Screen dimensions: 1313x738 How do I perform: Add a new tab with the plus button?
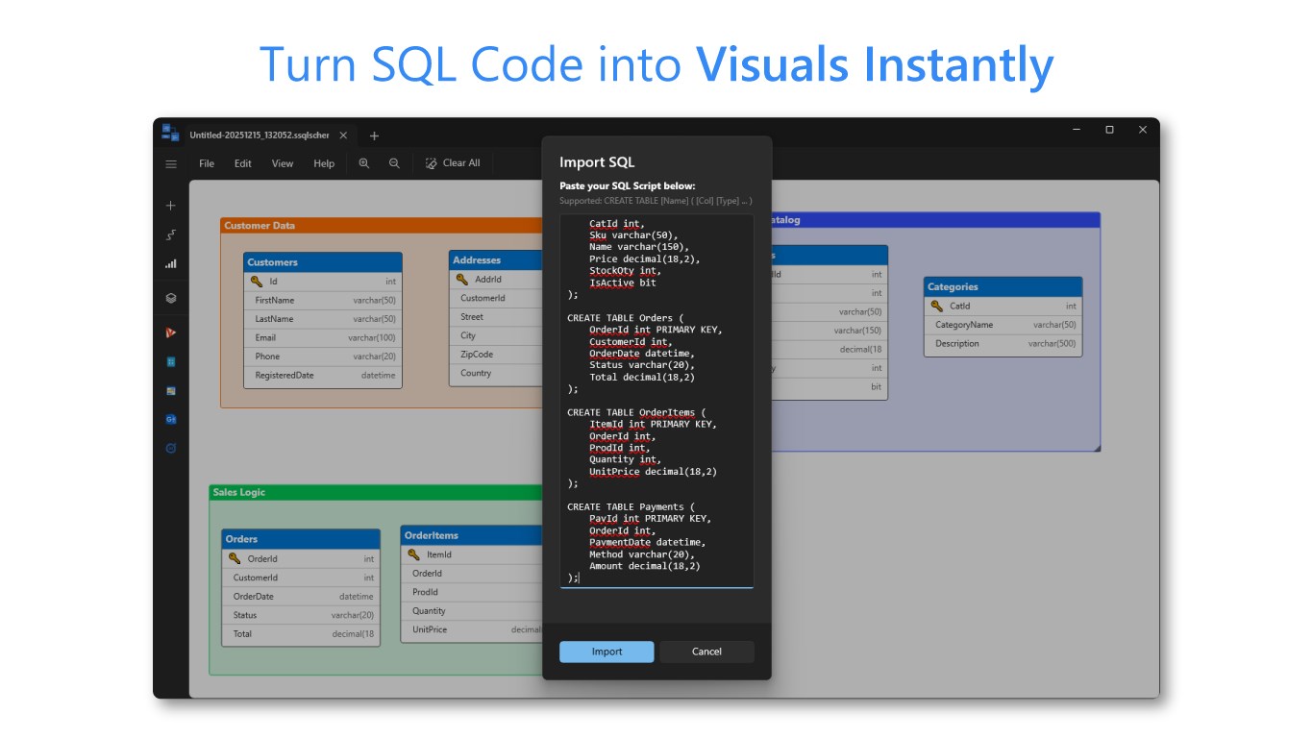[x=374, y=135]
